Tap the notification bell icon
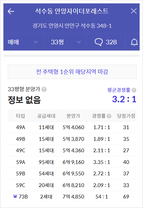The height and width of the screenshot is (208, 143). tap(134, 42)
